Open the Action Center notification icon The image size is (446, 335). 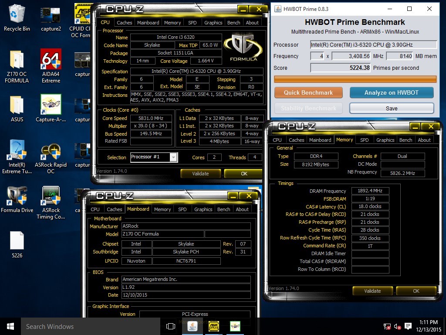pos(408,326)
